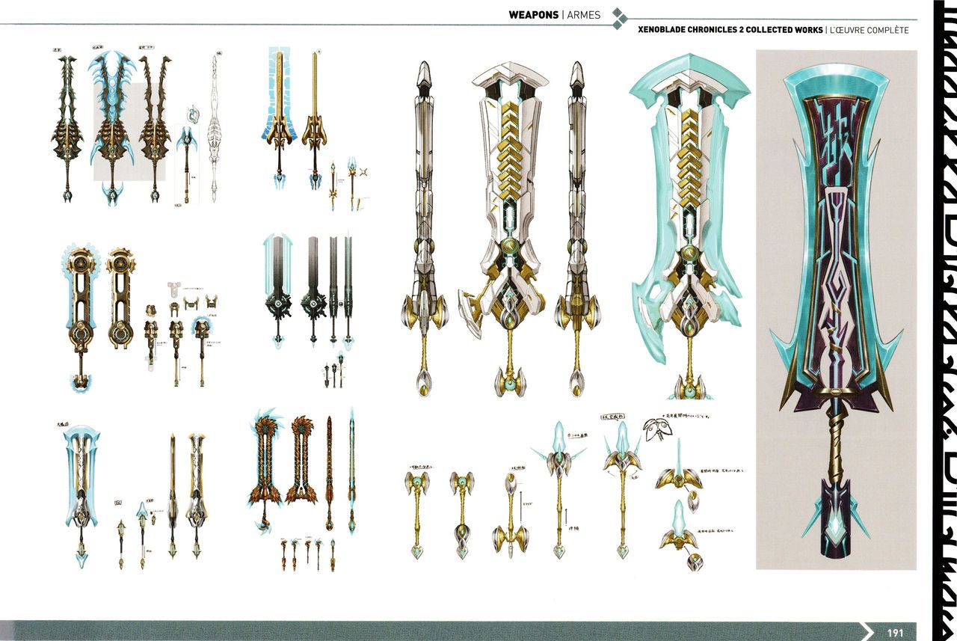Click the WEAPONS header title

[x=533, y=15]
